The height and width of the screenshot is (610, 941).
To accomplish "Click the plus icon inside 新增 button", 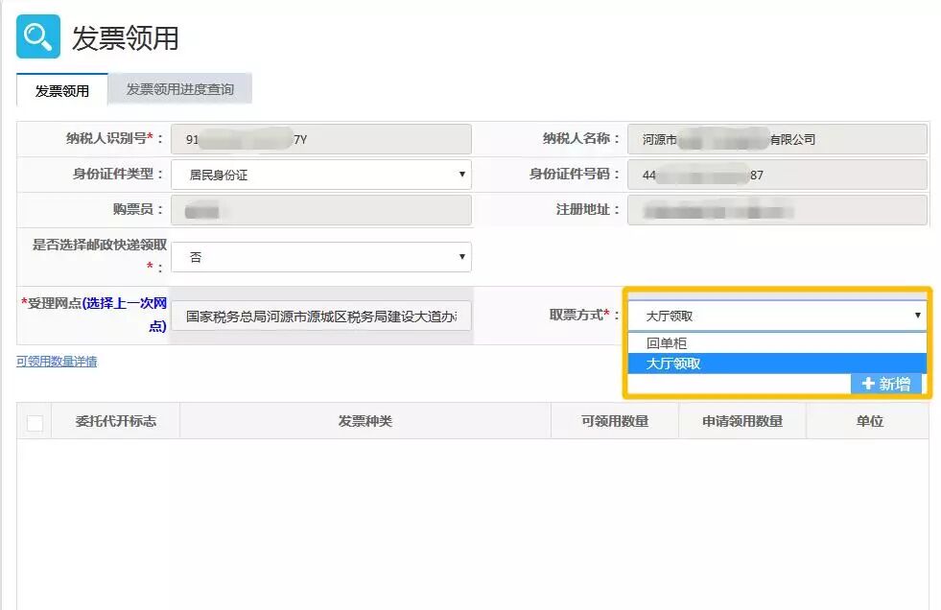I will click(x=869, y=383).
